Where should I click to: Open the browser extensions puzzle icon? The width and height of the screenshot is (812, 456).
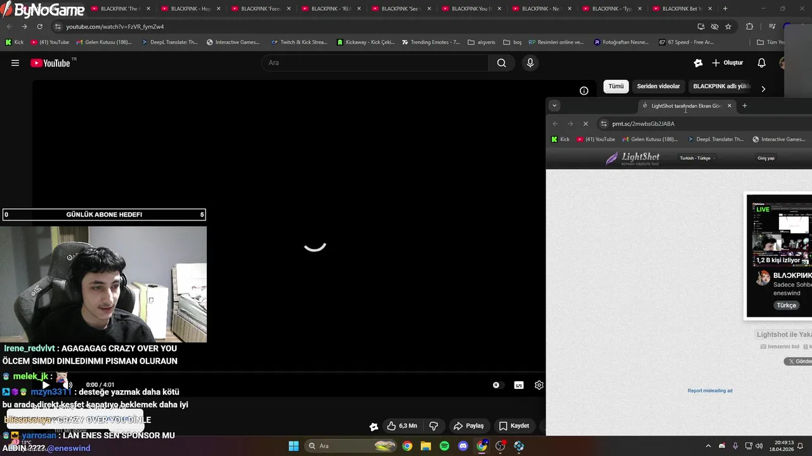[x=750, y=27]
